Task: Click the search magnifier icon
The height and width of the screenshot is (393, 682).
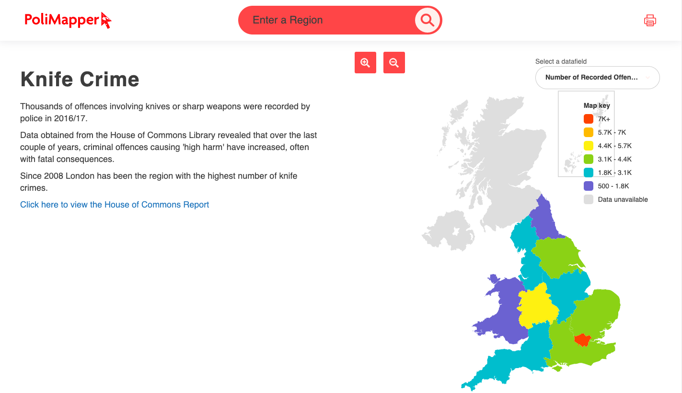Action: [427, 20]
